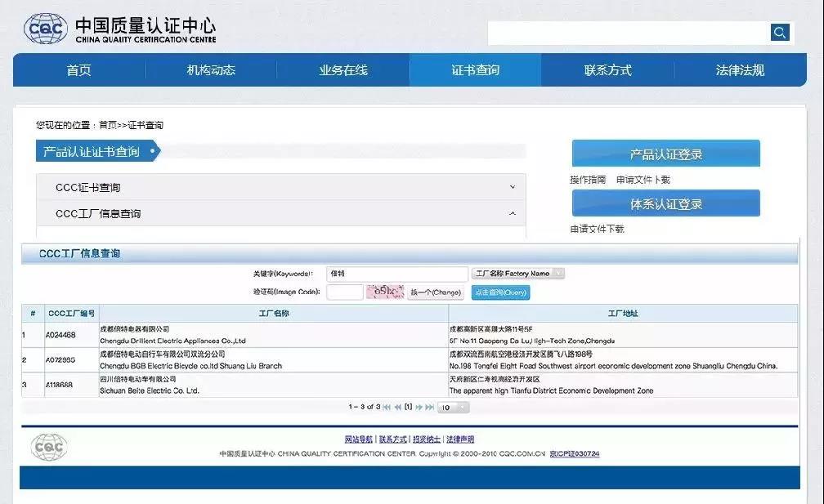The height and width of the screenshot is (504, 824).
Task: Click the 工厂名称 column header
Action: pyautogui.click(x=274, y=314)
